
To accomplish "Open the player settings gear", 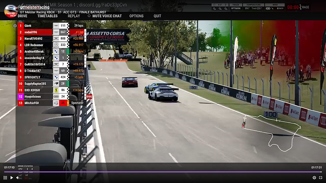I will pyautogui.click(x=314, y=178).
